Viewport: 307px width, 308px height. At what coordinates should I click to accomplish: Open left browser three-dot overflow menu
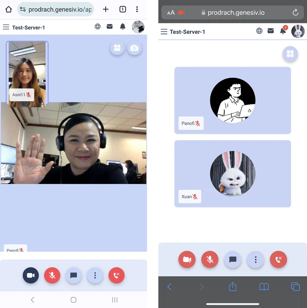137,9
